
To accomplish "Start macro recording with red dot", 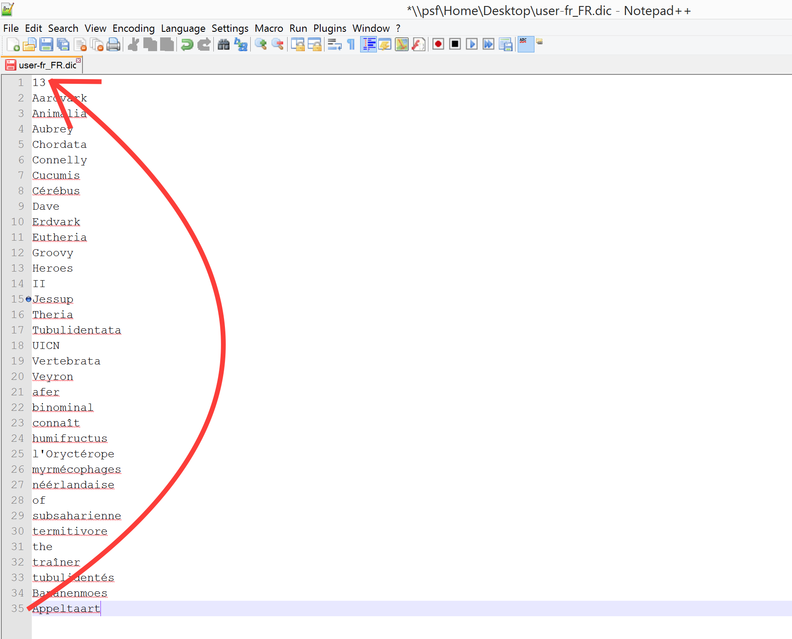I will [x=438, y=44].
